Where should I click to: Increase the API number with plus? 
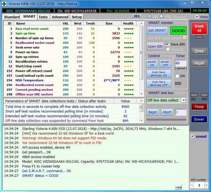tap(206, 185)
